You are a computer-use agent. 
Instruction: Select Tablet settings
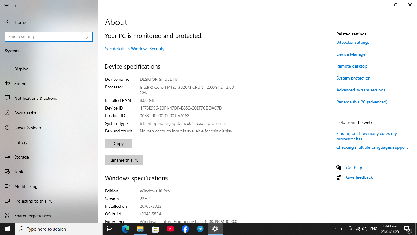click(x=49, y=172)
